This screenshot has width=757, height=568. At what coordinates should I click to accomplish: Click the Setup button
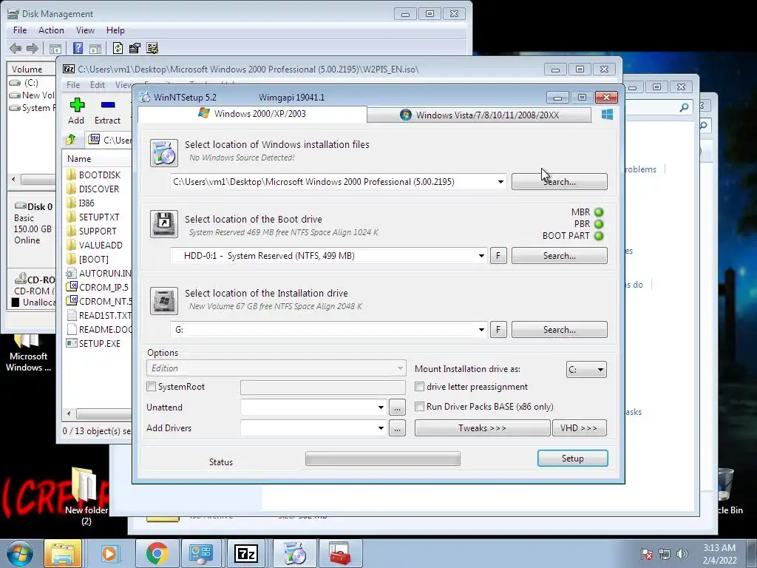(573, 459)
